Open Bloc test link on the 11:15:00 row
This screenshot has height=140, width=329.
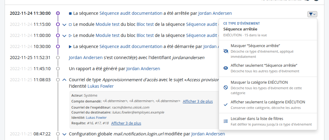click(x=145, y=24)
